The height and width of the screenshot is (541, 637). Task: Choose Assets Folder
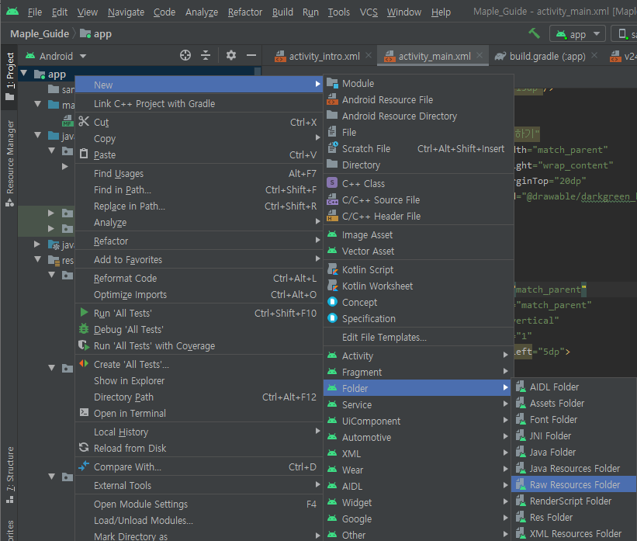point(573,403)
